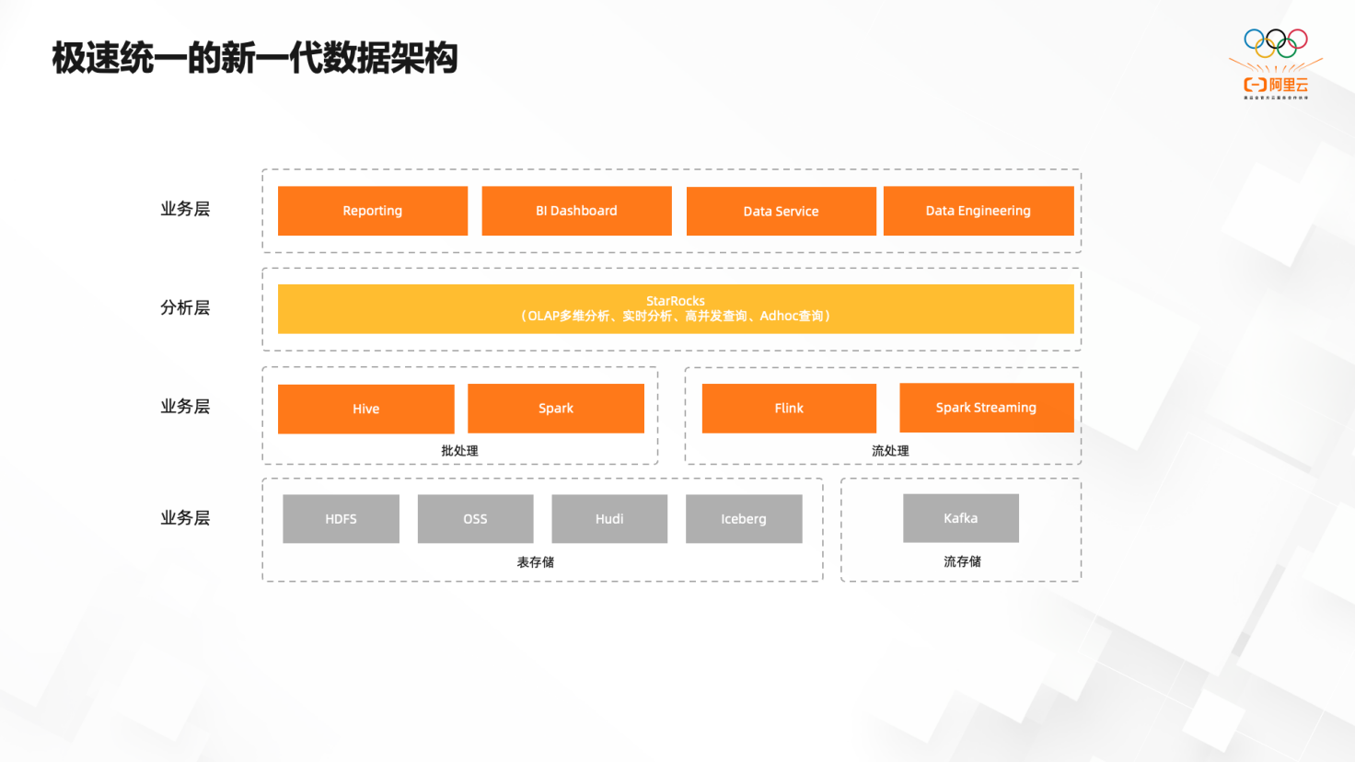Click the 分析层 layer label
The image size is (1355, 762).
pyautogui.click(x=184, y=308)
